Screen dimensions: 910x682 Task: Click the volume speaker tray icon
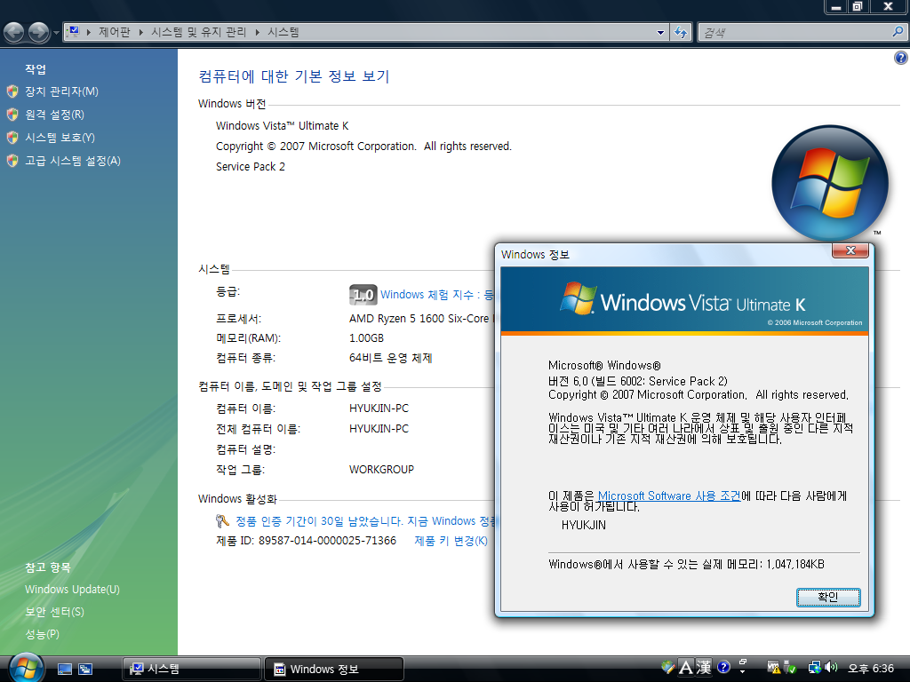click(x=831, y=668)
